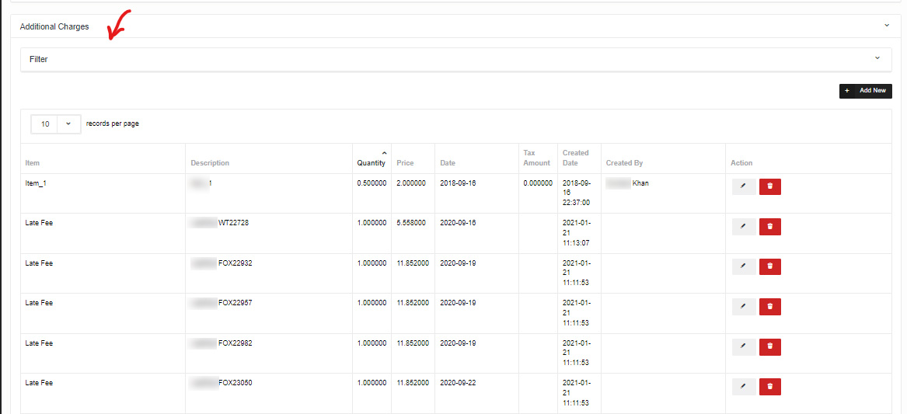Edit the Late Fee FOX22982 row
Screen dimensions: 907x414
point(743,347)
